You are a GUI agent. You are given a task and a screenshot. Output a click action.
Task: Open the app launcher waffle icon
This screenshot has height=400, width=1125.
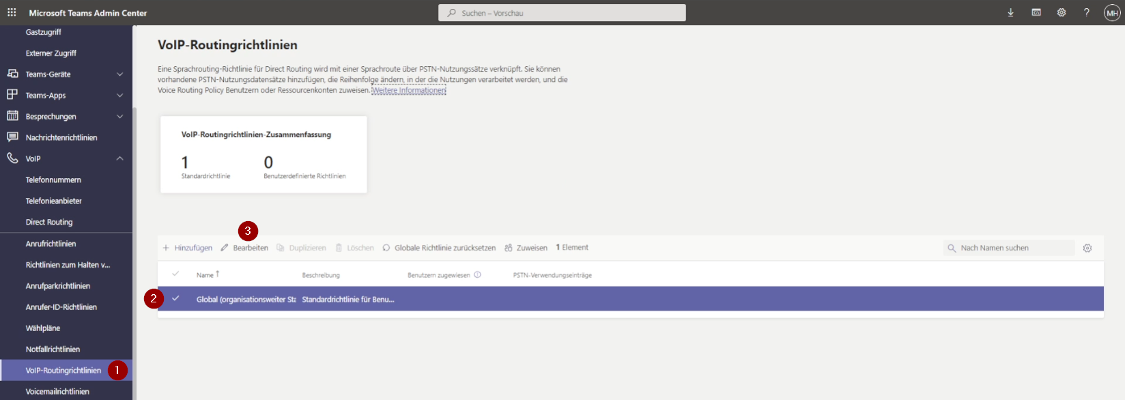click(12, 12)
